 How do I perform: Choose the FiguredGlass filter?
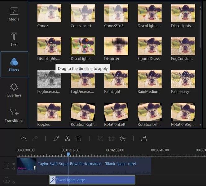(x=150, y=46)
